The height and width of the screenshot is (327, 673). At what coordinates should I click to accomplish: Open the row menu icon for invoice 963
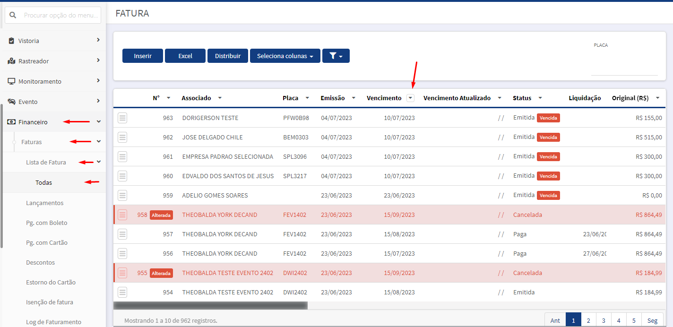(x=122, y=118)
